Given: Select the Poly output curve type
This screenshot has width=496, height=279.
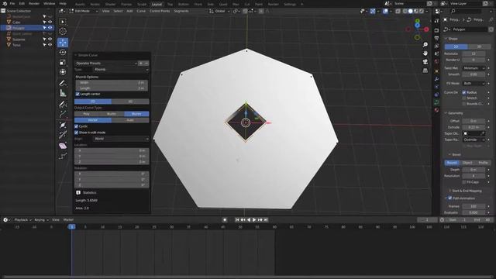Looking at the screenshot, I should (x=86, y=114).
